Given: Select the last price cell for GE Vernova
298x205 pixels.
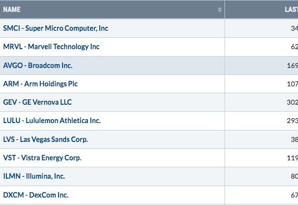Looking at the screenshot, I should point(293,102).
